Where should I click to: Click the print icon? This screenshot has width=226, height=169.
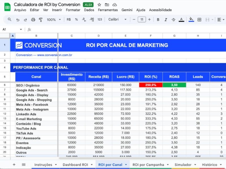tap(33, 20)
